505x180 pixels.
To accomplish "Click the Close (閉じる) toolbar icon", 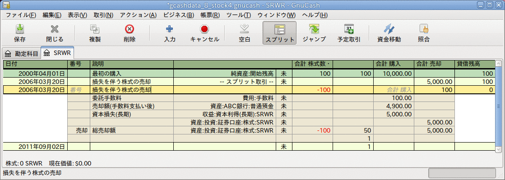I will click(55, 33).
